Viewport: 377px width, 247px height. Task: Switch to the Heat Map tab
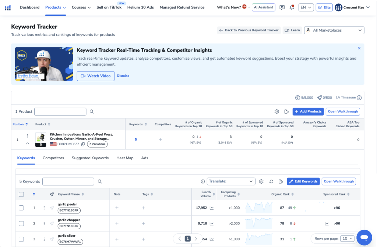pyautogui.click(x=125, y=158)
